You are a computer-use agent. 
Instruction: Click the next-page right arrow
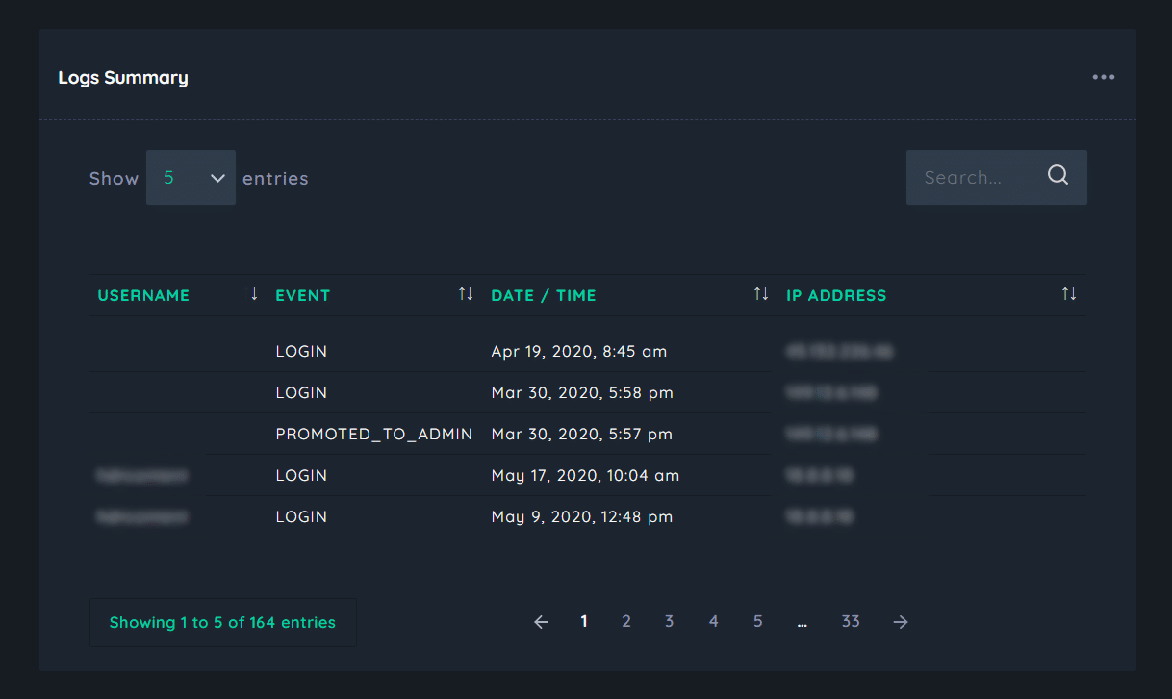pos(900,621)
